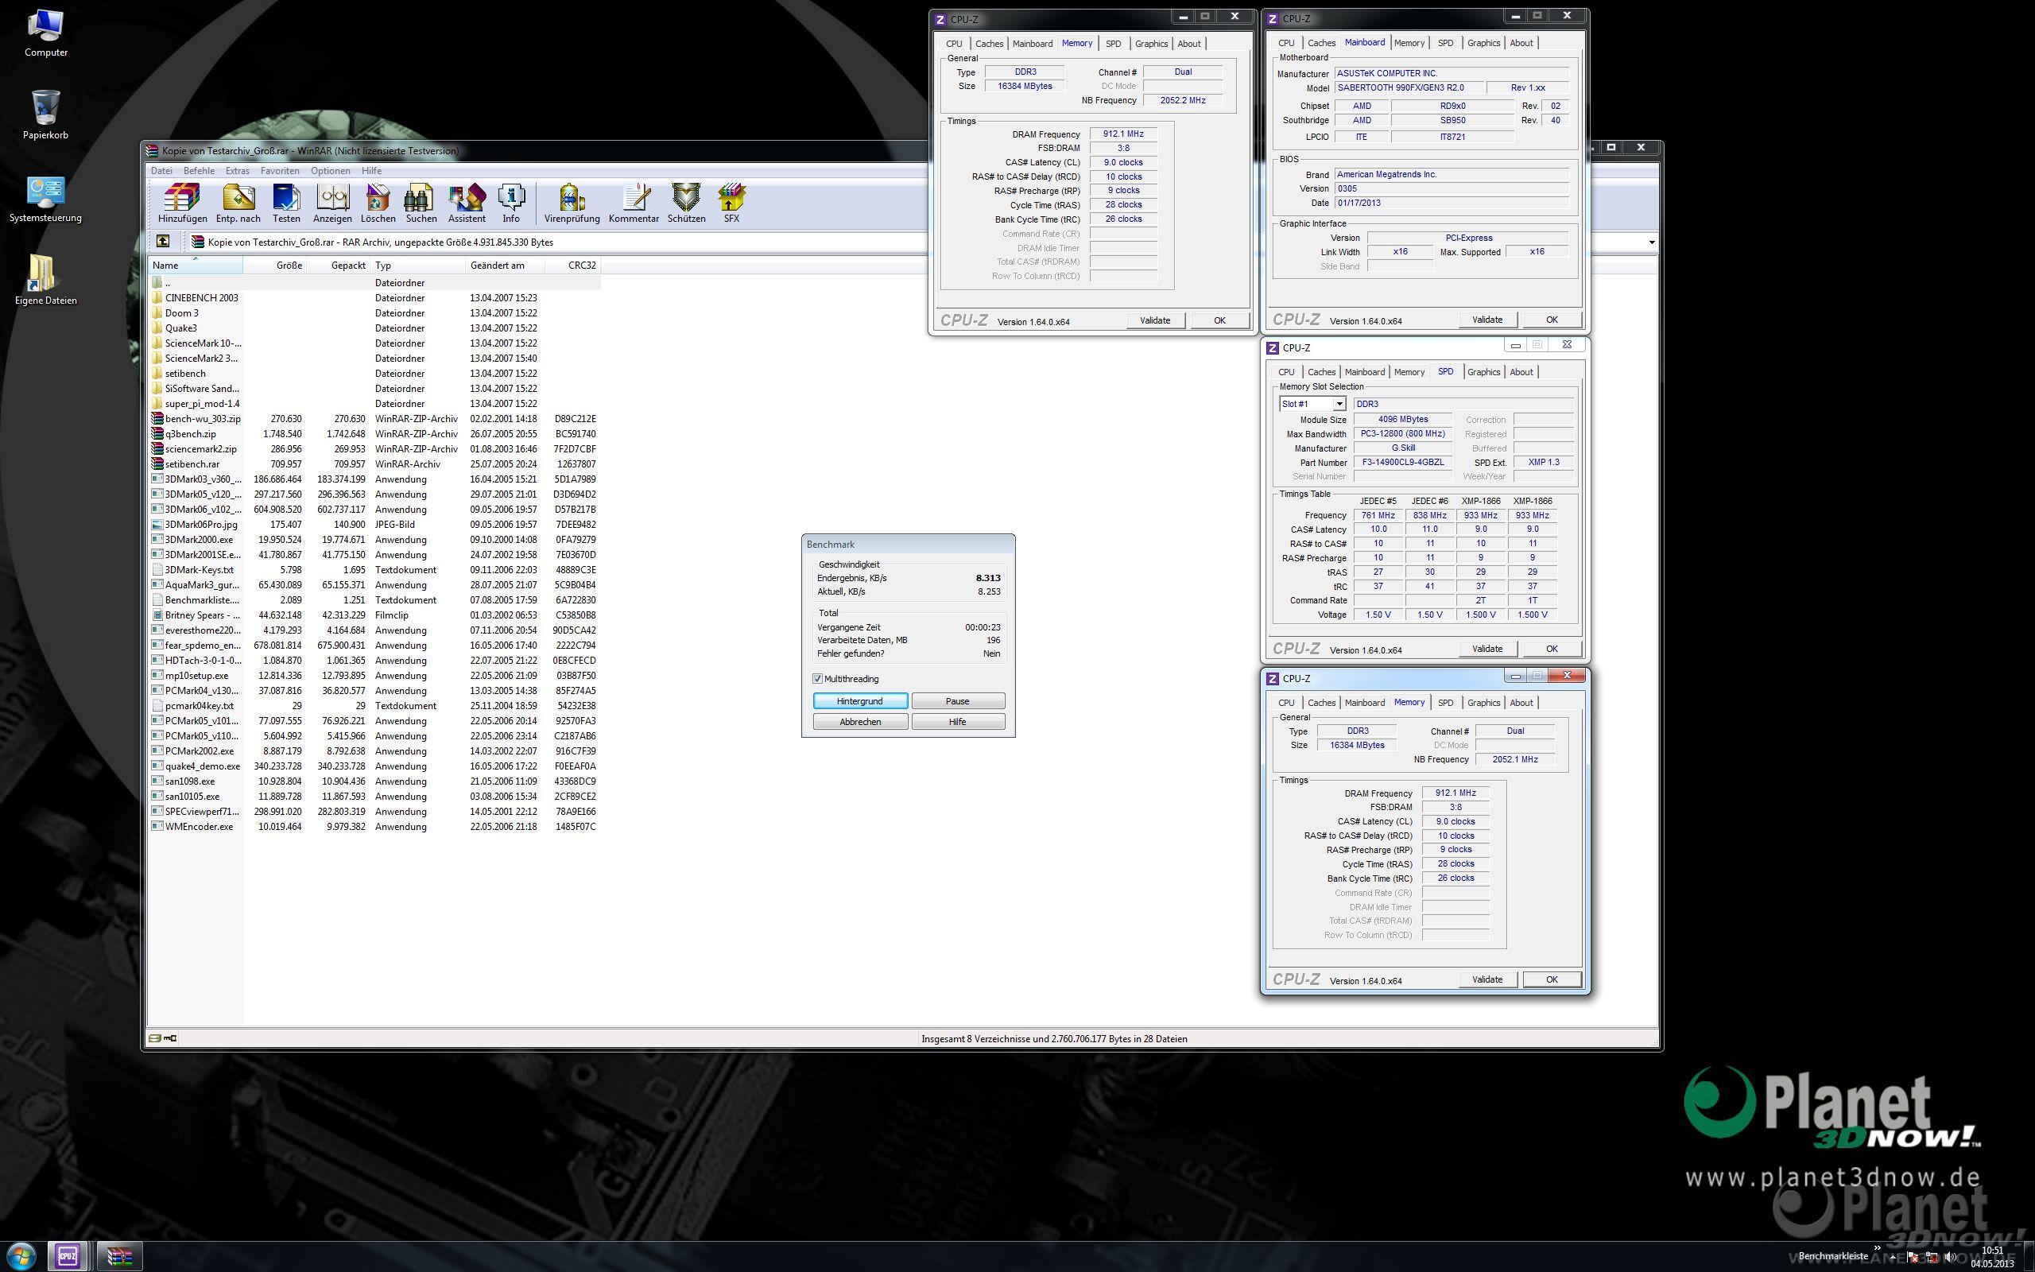Launch the Assistent wizard icon
Image resolution: width=2035 pixels, height=1272 pixels.
pos(467,203)
